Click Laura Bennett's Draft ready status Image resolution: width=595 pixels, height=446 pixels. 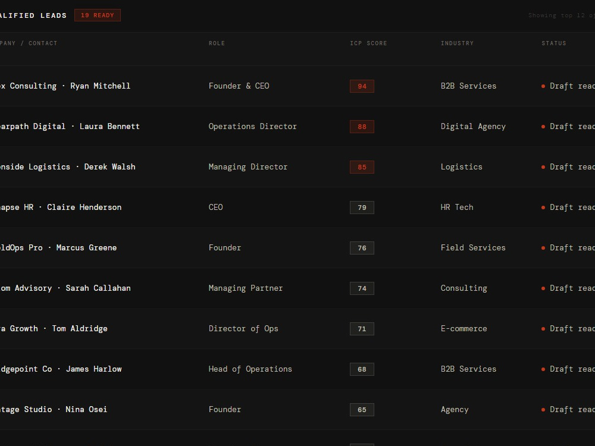pos(568,126)
